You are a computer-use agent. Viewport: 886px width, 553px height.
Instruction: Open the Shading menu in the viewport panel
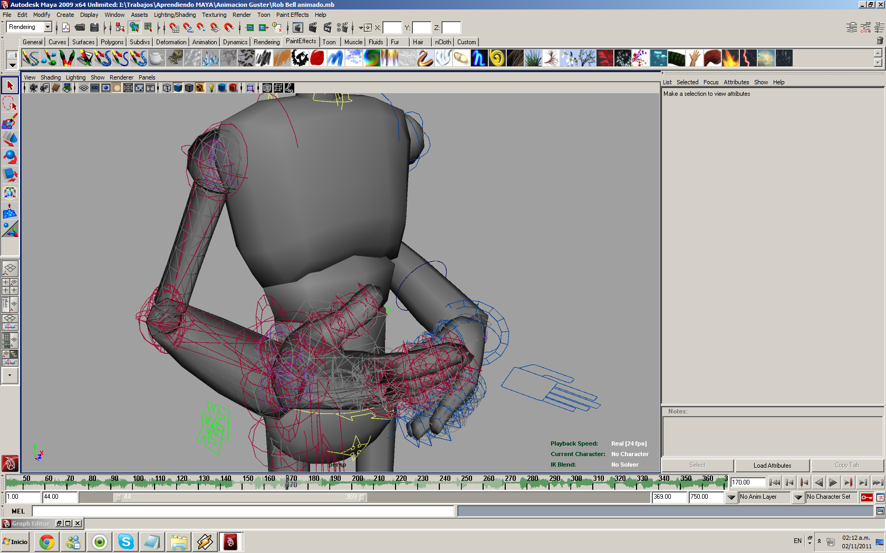click(51, 77)
